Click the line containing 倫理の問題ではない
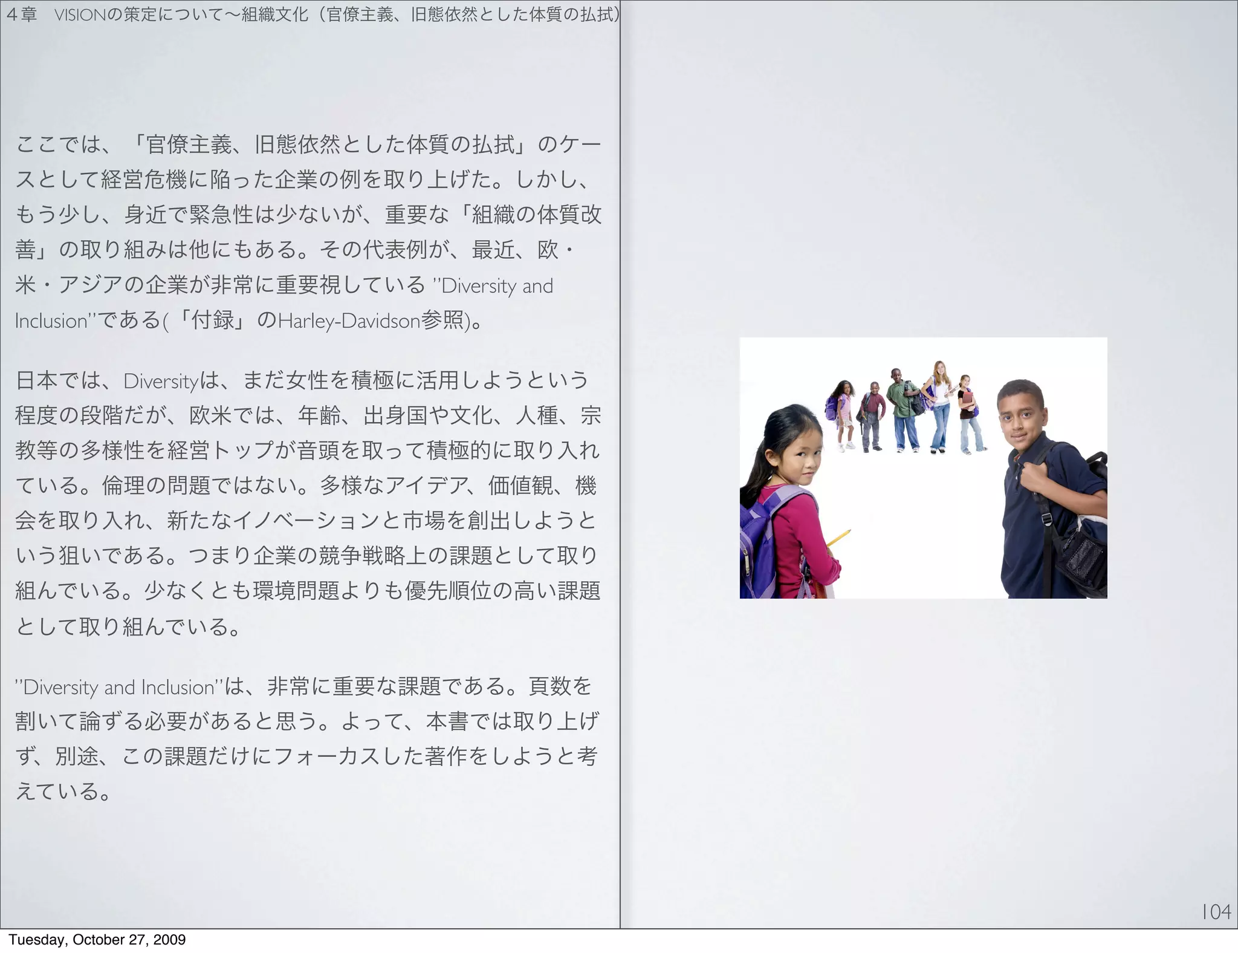1238x953 pixels. tap(307, 486)
